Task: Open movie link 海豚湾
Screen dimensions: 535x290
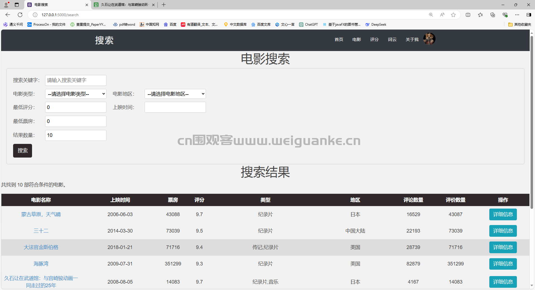Action: pyautogui.click(x=41, y=264)
